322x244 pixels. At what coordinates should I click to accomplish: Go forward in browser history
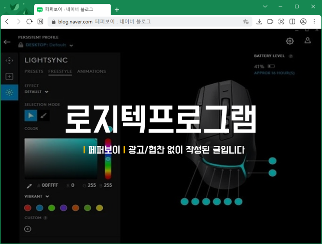point(19,22)
